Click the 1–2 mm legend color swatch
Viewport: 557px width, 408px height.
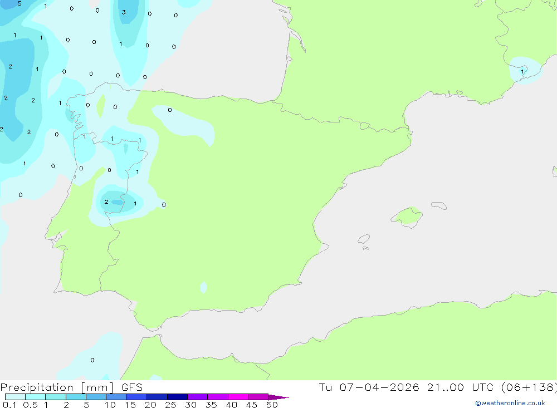click(55, 397)
